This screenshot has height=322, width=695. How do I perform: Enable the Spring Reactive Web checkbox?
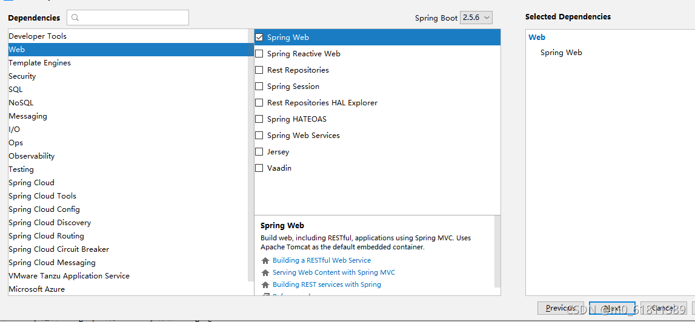(x=259, y=54)
